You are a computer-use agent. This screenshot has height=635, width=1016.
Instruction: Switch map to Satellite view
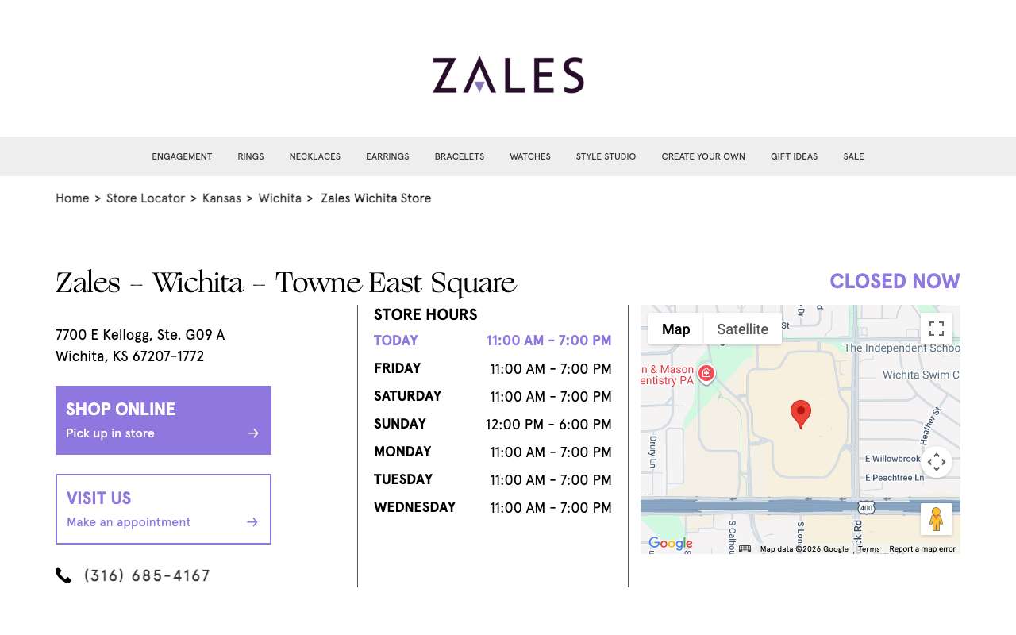[742, 329]
